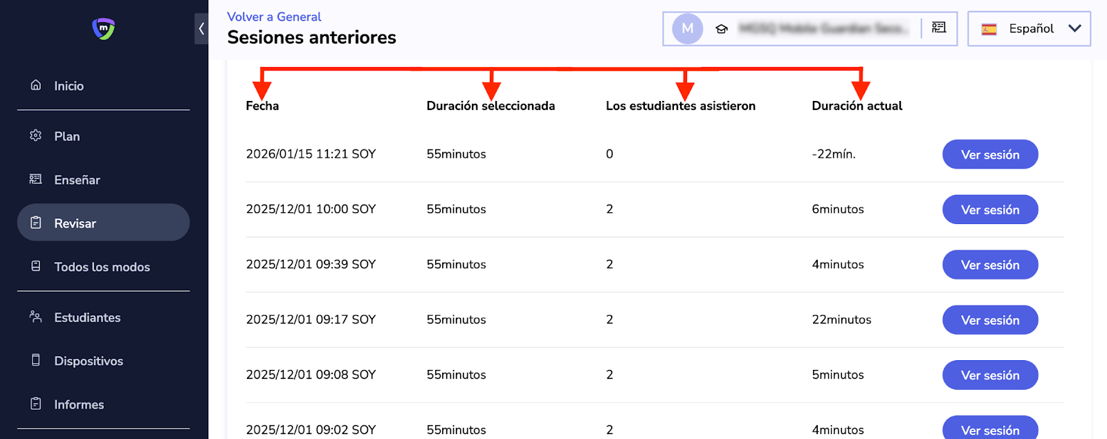The width and height of the screenshot is (1107, 439).
Task: Open the Español language dropdown
Action: (1029, 28)
